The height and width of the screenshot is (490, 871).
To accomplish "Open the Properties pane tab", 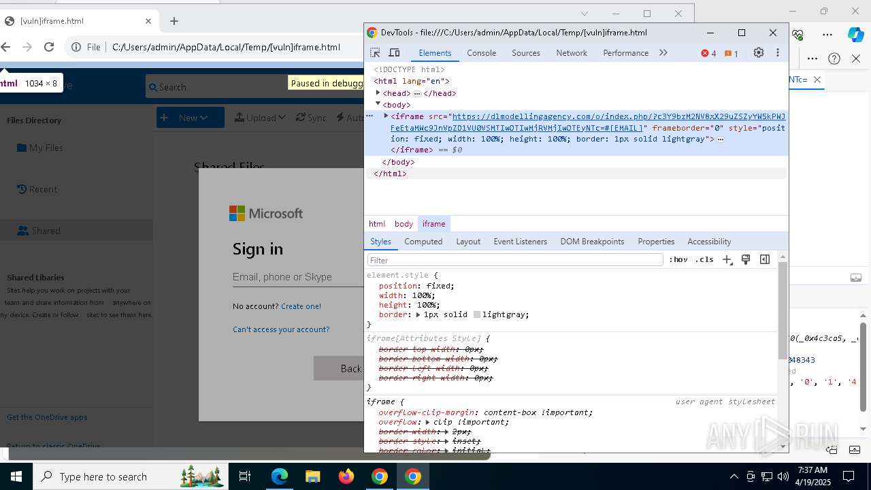I will (x=656, y=242).
